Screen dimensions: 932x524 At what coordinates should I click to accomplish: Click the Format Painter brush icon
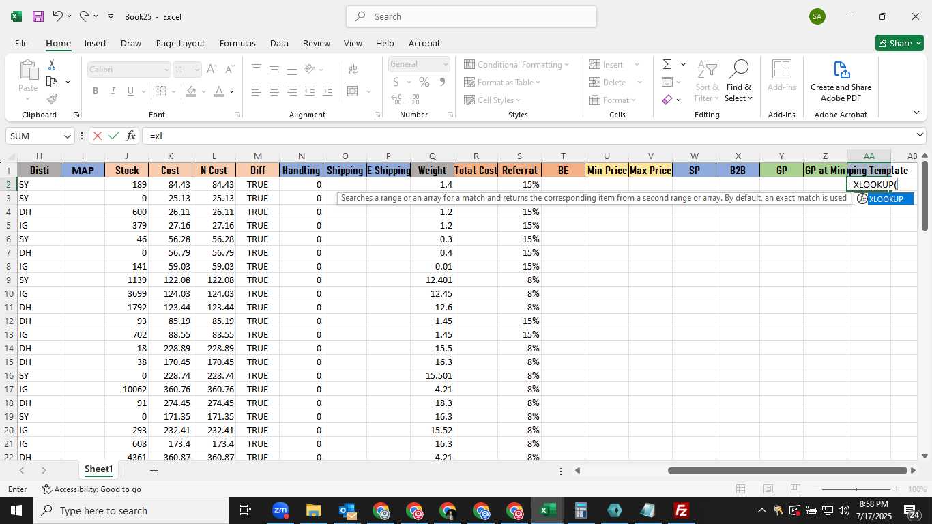52,100
